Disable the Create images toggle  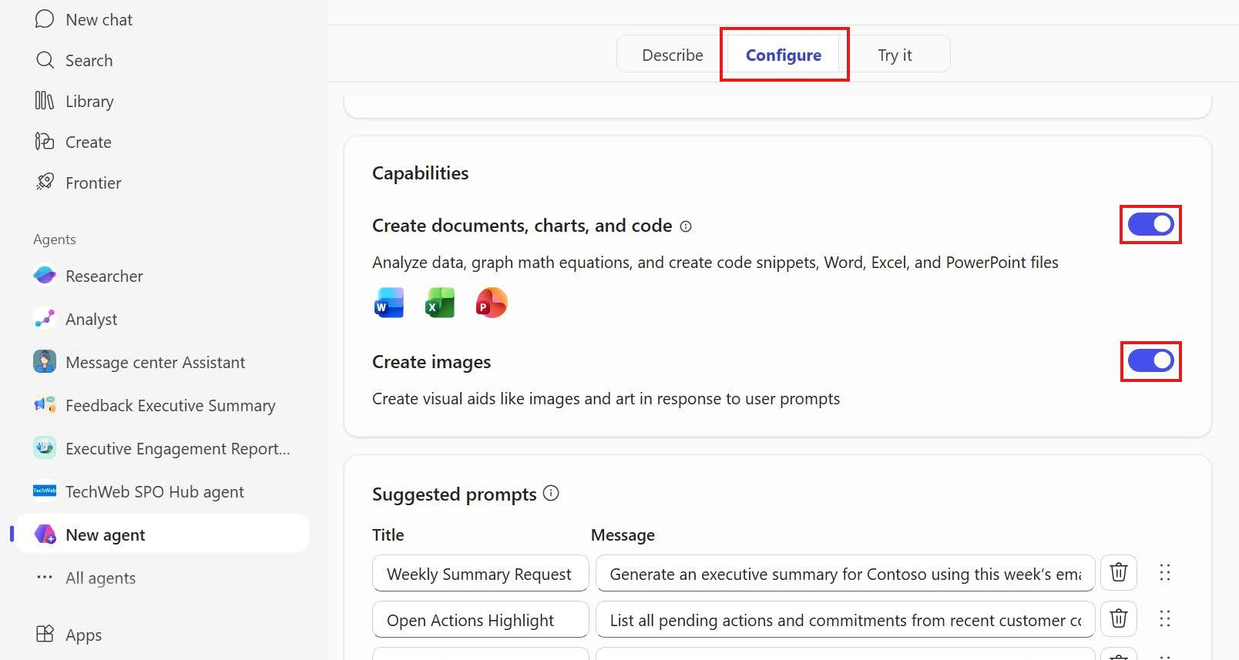click(x=1150, y=360)
